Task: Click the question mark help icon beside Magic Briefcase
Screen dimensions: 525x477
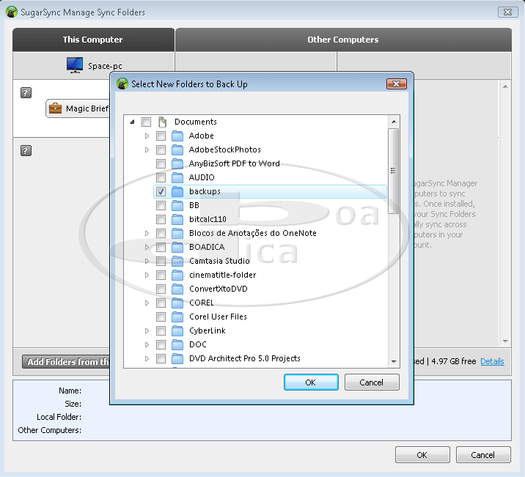Action: pos(26,92)
